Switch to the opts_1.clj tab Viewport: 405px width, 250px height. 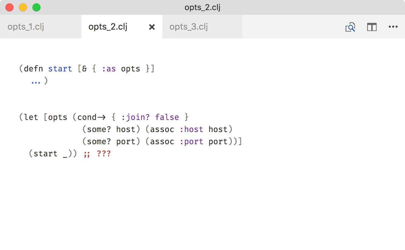pyautogui.click(x=26, y=27)
